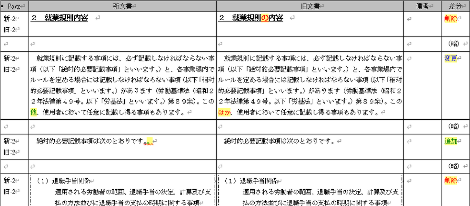Image resolution: width=470 pixels, height=206 pixels.
Task: Click the green-highlighted 他 in new document
Action: pos(33,112)
